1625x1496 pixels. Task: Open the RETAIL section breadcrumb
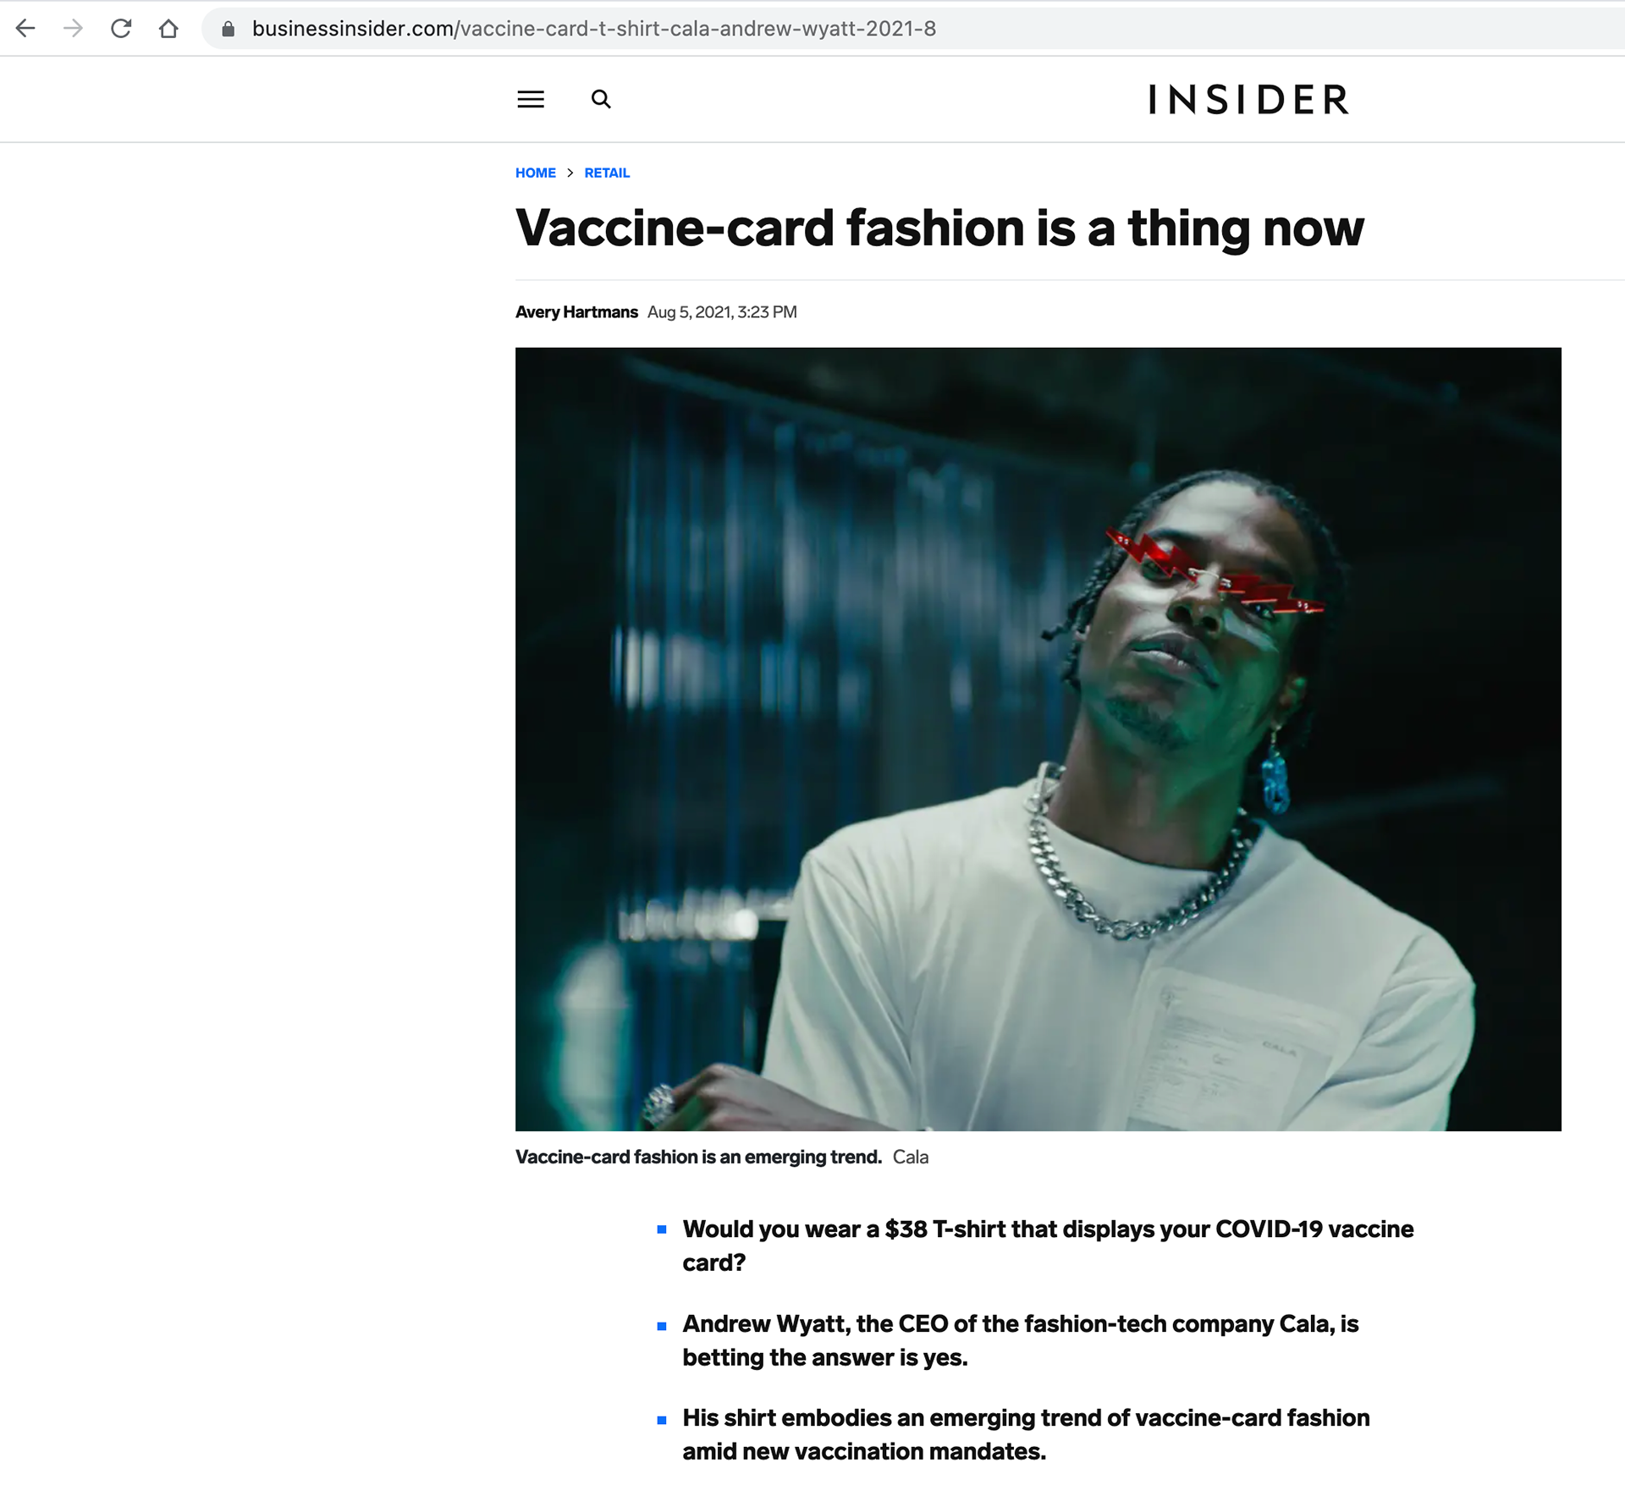pyautogui.click(x=607, y=173)
